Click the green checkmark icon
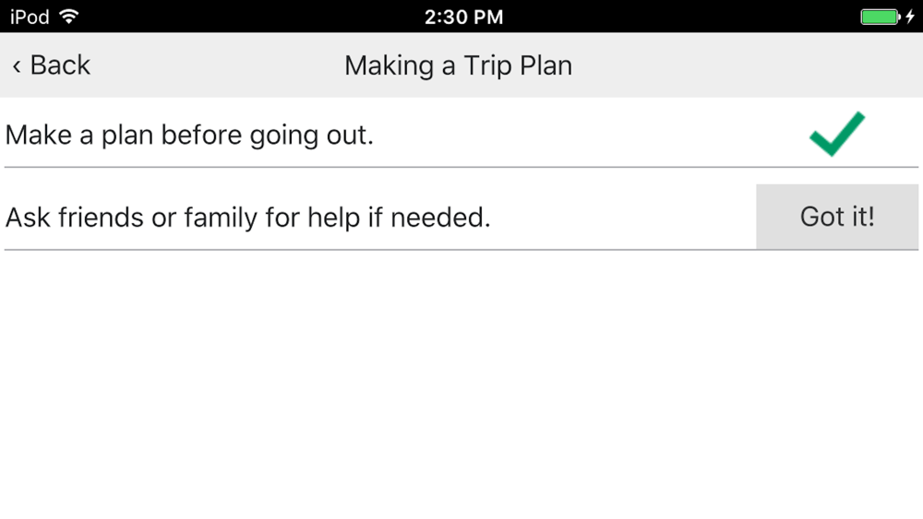 pyautogui.click(x=837, y=134)
